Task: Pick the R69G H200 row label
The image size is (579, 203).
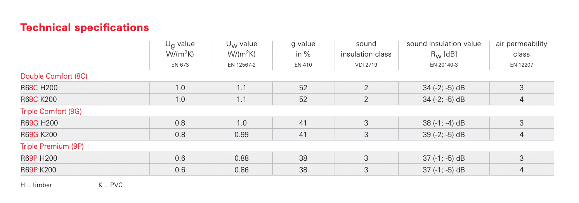Action: point(39,123)
